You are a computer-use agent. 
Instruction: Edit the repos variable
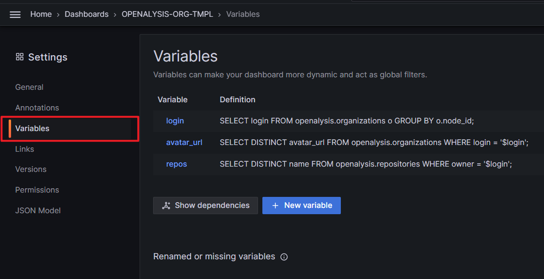177,164
